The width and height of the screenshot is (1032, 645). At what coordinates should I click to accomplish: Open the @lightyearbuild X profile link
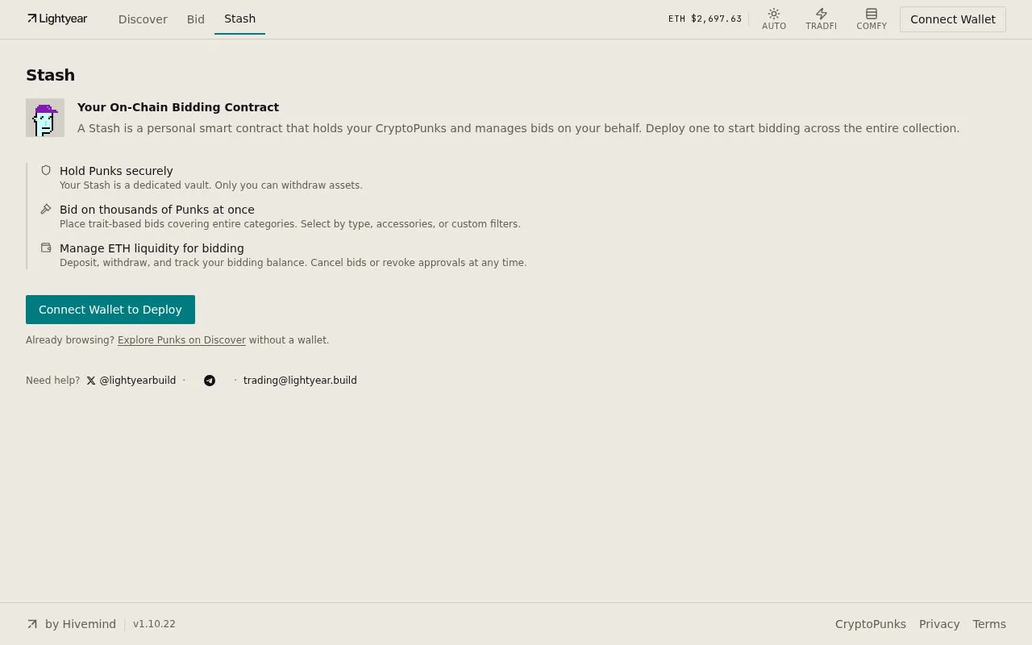point(131,381)
